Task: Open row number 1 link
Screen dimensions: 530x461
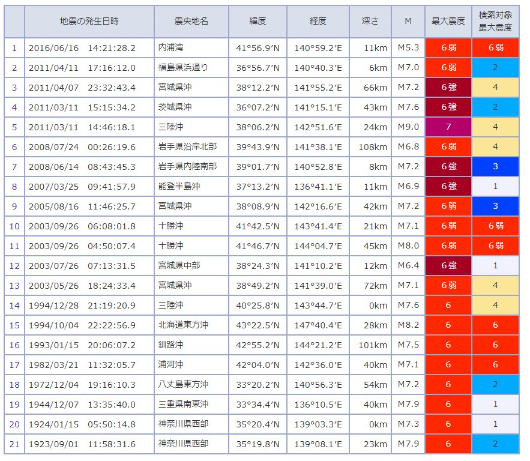Action: point(14,48)
